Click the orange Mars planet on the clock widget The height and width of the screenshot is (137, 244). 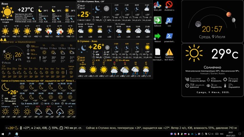[x=229, y=14]
